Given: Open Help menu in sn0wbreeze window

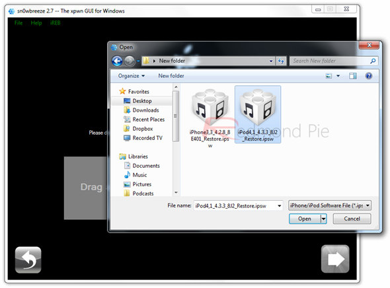Looking at the screenshot, I should [36, 23].
